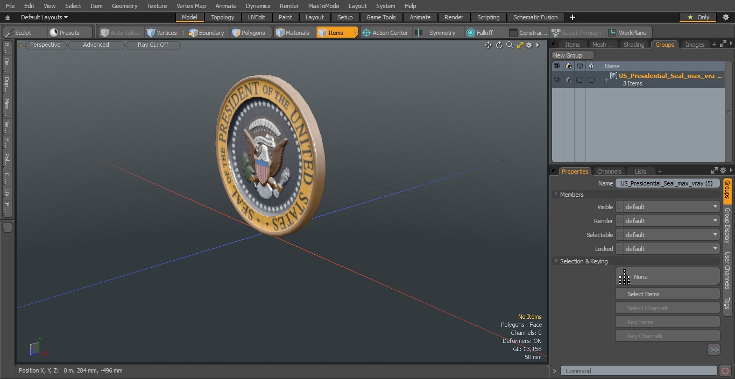This screenshot has width=735, height=379.
Task: Maximize the Groups panel with arrows icon
Action: point(723,44)
